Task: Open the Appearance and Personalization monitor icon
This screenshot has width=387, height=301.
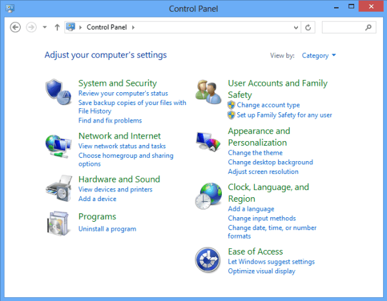Action: (208, 142)
